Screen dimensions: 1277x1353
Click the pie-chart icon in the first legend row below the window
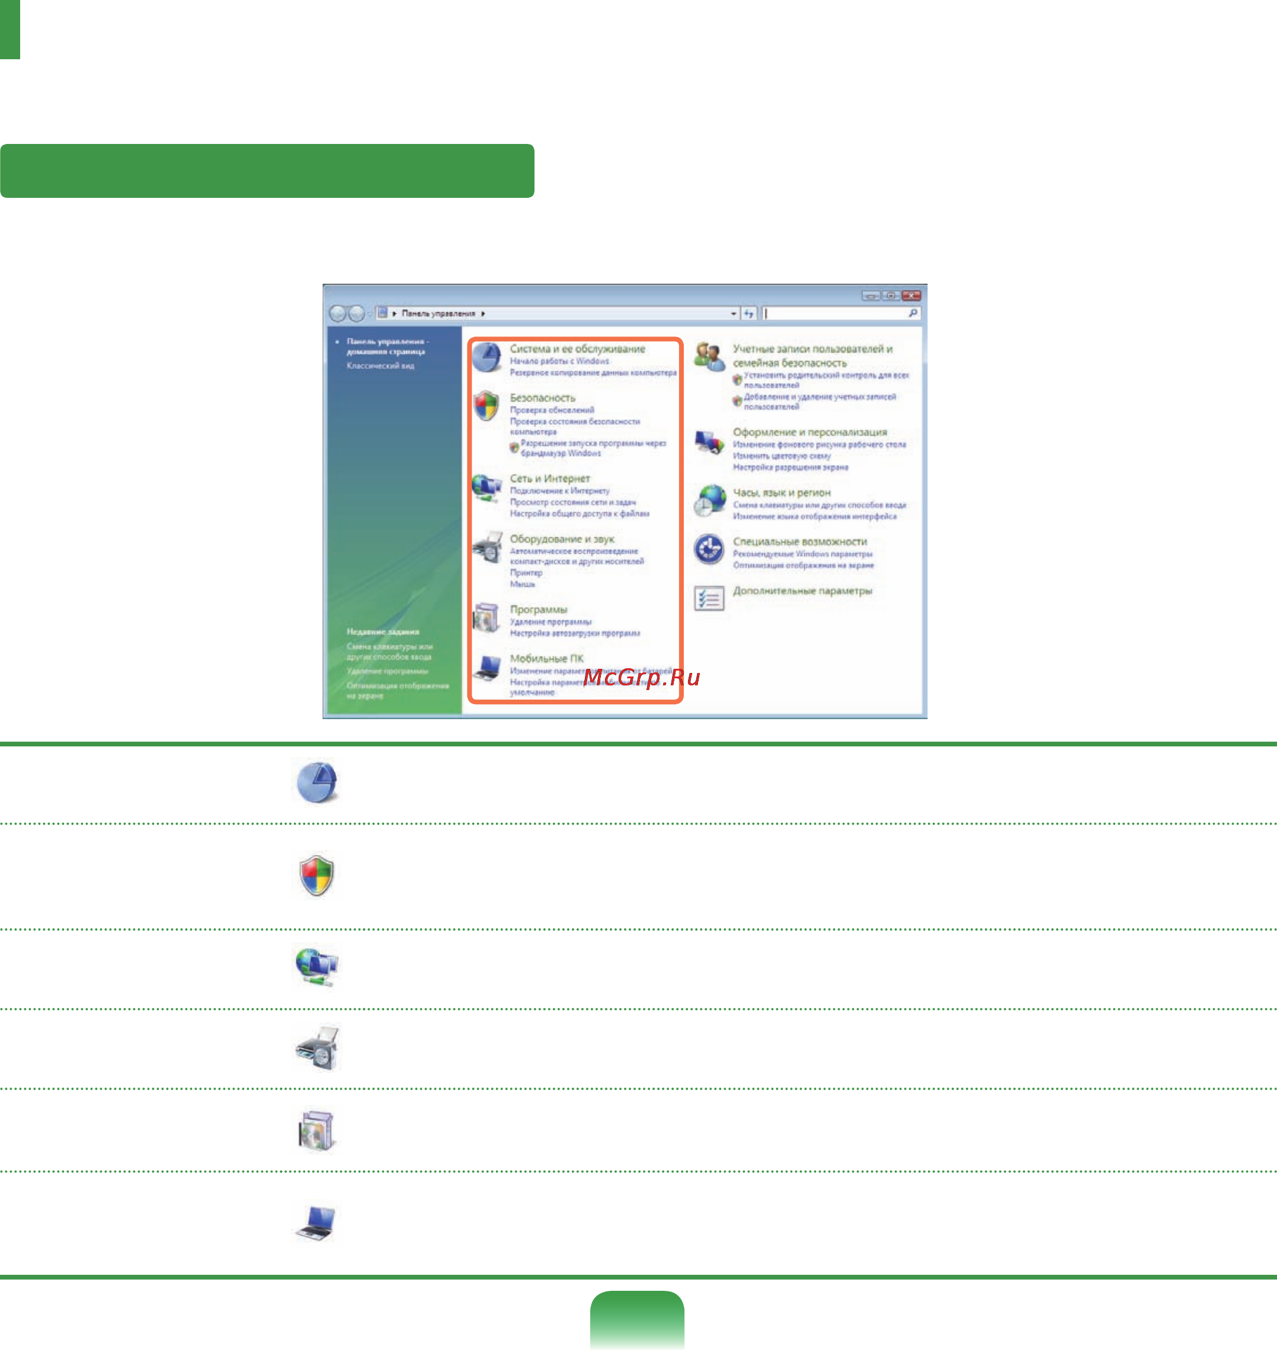point(317,782)
